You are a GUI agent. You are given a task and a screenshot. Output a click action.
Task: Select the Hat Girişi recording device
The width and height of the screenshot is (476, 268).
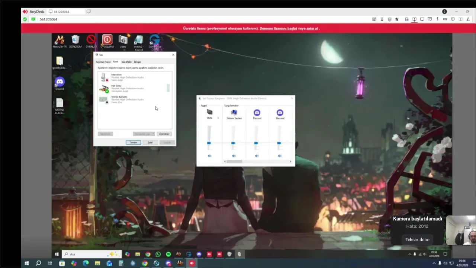pos(134,88)
